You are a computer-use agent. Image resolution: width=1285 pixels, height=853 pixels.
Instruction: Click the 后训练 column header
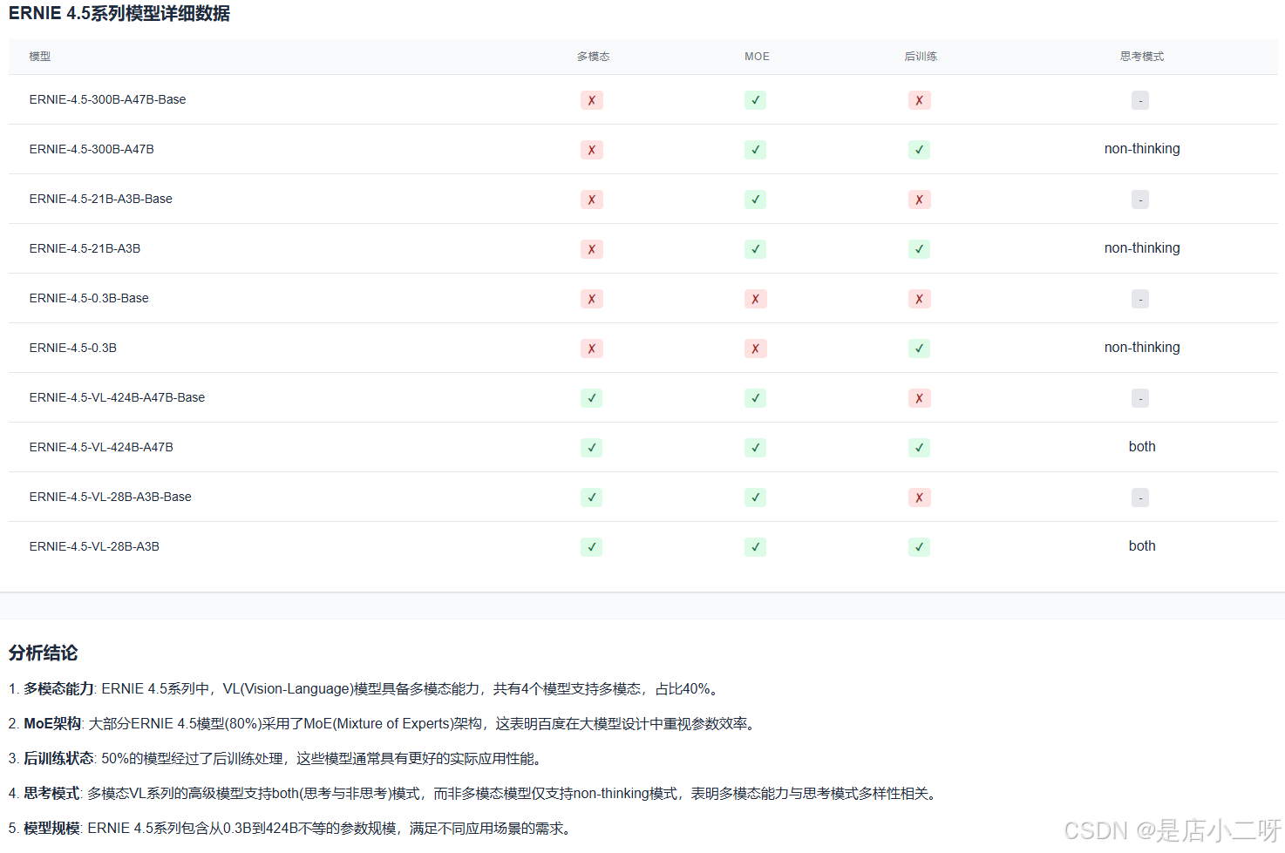coord(921,57)
